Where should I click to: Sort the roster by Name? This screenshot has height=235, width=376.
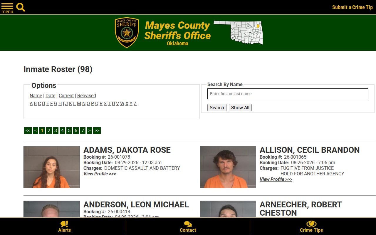[36, 95]
